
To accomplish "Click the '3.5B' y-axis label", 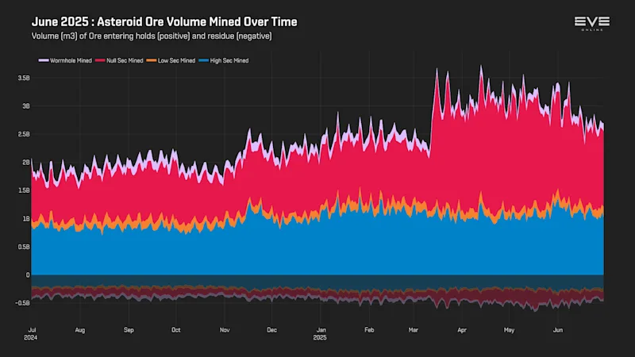I will coord(24,78).
